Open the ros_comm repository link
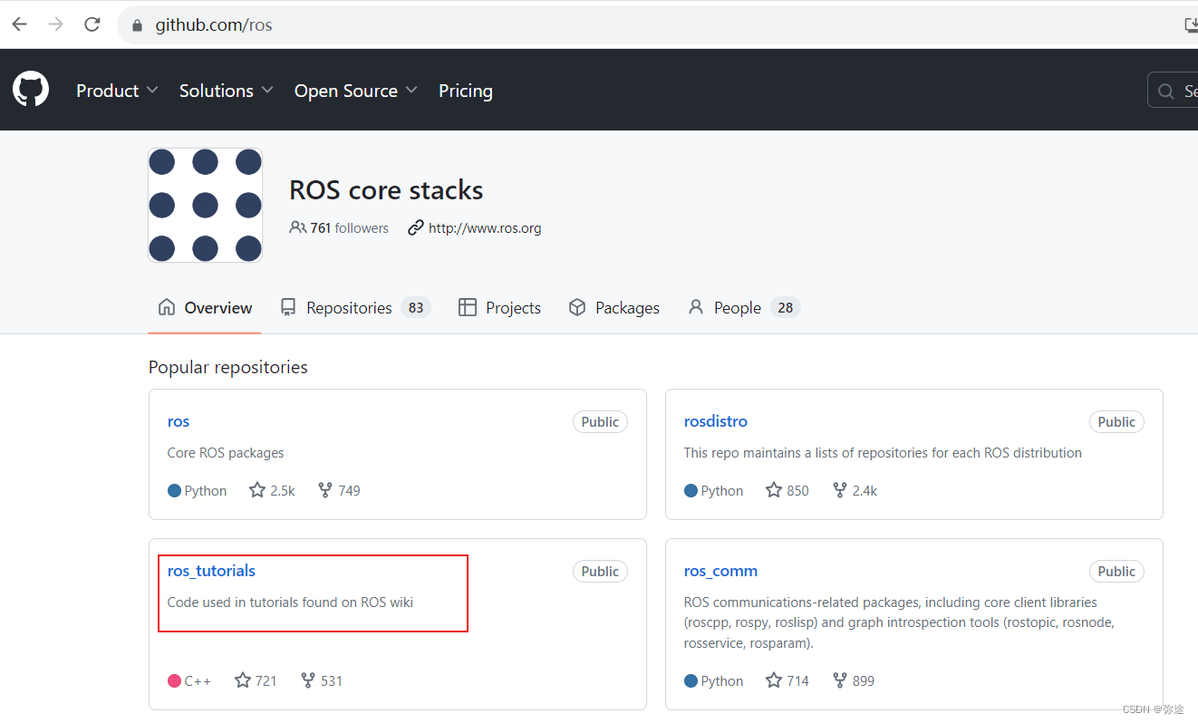Screen dimensions: 1198x723 tap(720, 571)
